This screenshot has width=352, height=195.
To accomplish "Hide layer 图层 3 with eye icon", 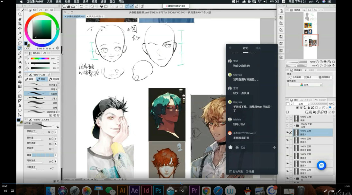I will point(287,171).
